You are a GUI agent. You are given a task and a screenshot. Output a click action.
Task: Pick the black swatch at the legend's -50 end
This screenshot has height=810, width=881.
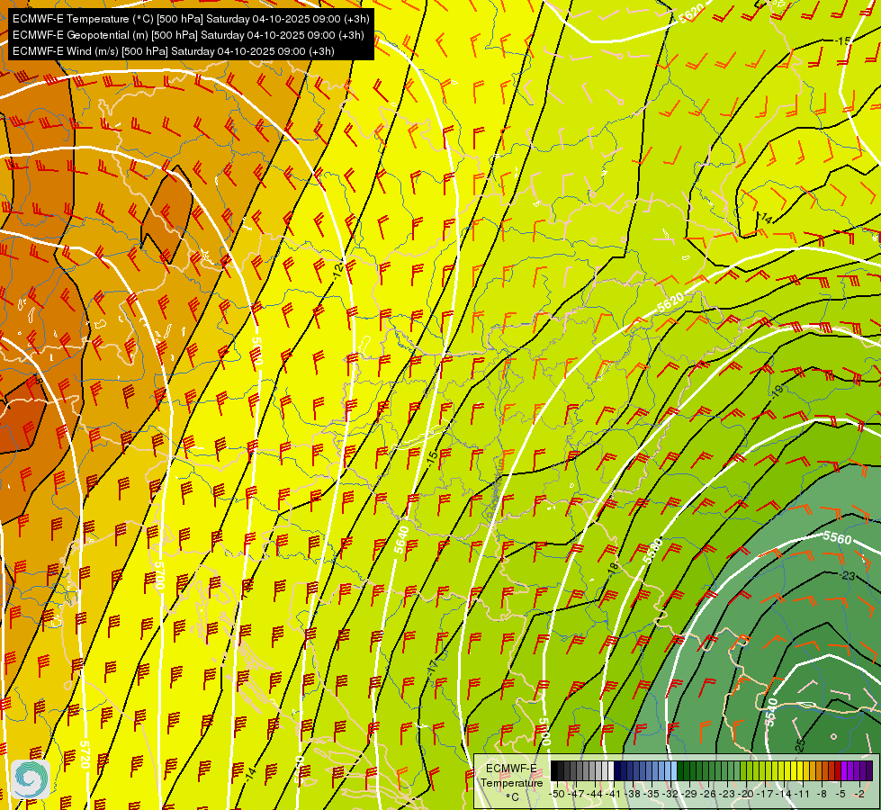554,770
